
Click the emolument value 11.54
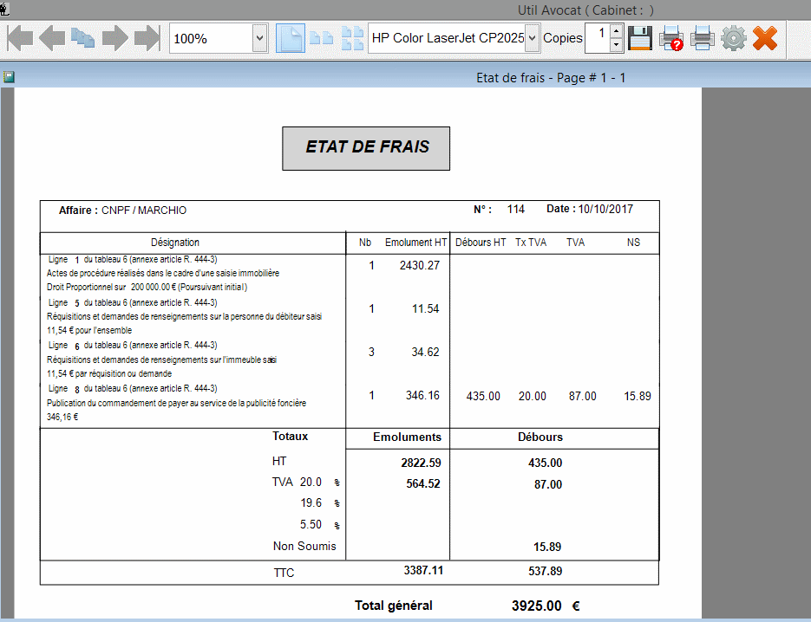pyautogui.click(x=426, y=309)
